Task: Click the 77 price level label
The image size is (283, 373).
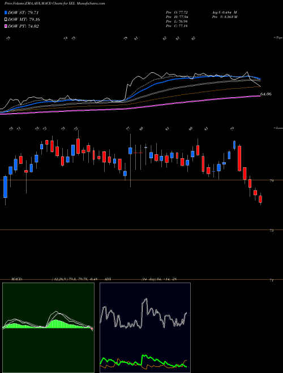Action: (272, 280)
